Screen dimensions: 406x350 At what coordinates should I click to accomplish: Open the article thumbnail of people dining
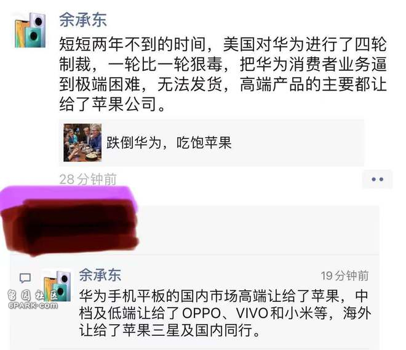[82, 143]
